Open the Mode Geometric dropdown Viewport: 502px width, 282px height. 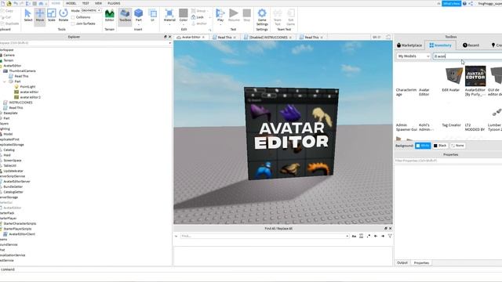click(x=91, y=10)
